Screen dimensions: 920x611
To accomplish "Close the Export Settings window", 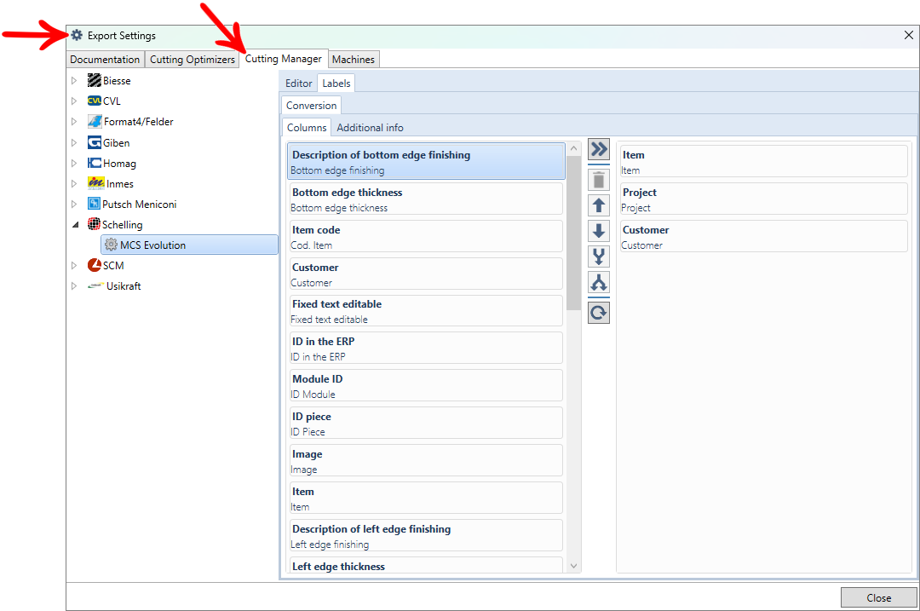I will tap(908, 35).
